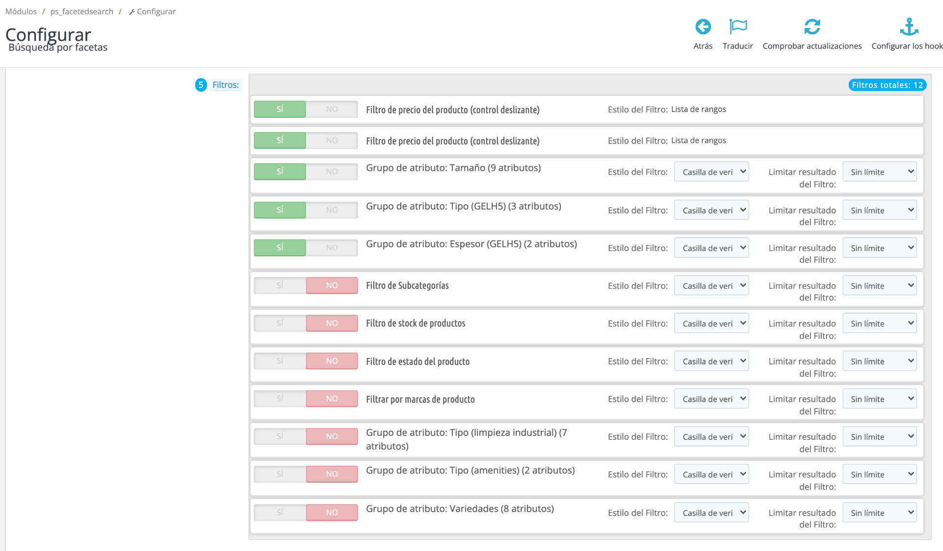Click the Filtros: label

tap(225, 85)
